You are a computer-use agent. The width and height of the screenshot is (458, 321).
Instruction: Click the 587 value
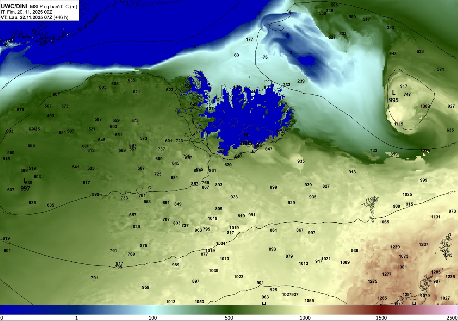point(98,119)
